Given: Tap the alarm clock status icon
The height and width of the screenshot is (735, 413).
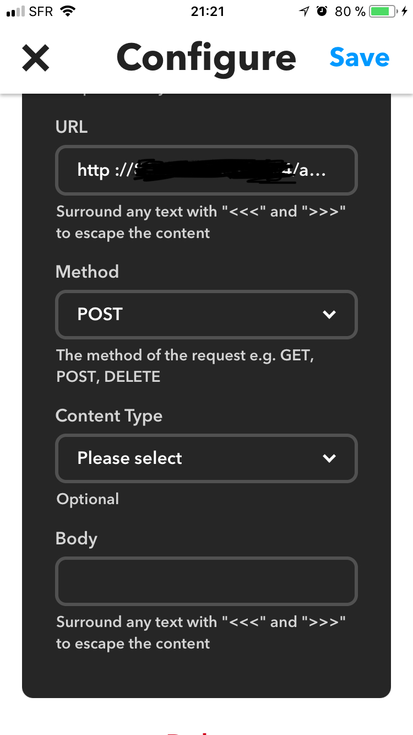Looking at the screenshot, I should point(322,11).
